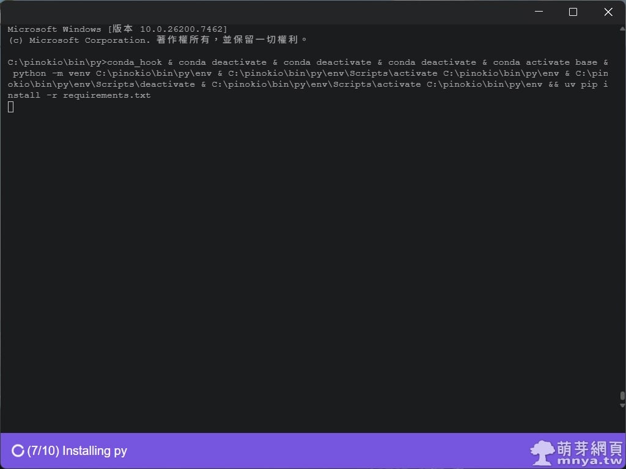This screenshot has width=626, height=469.
Task: Click the "(7/10) Installing py" status text
Action: click(77, 451)
